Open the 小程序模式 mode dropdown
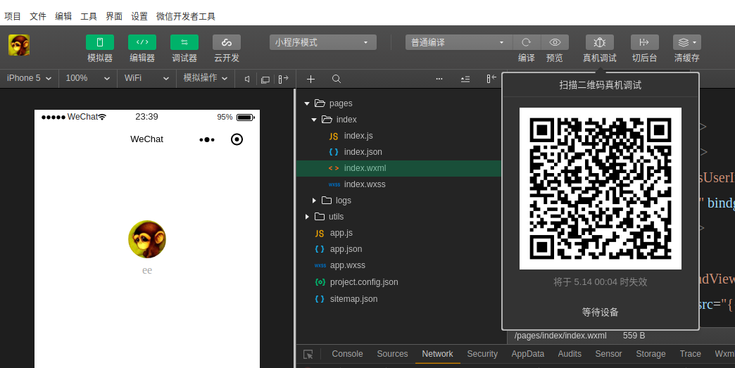The height and width of the screenshot is (368, 735). point(323,42)
